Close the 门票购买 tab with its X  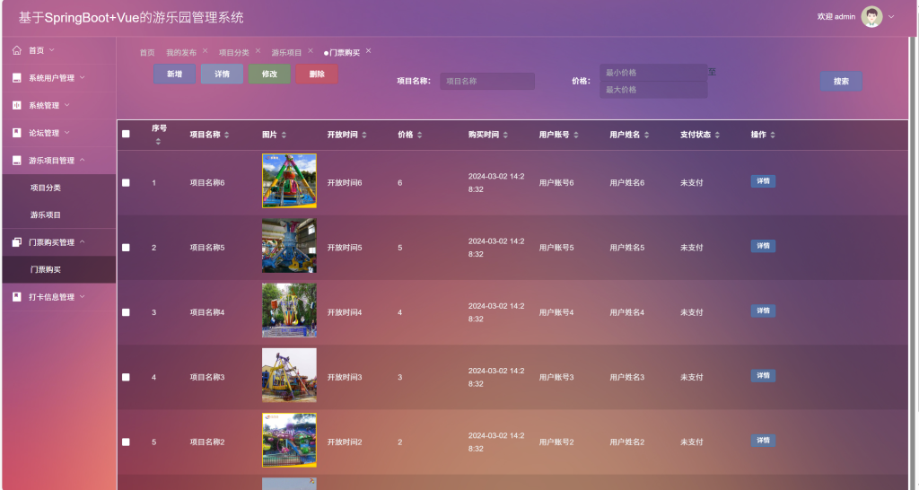point(369,51)
